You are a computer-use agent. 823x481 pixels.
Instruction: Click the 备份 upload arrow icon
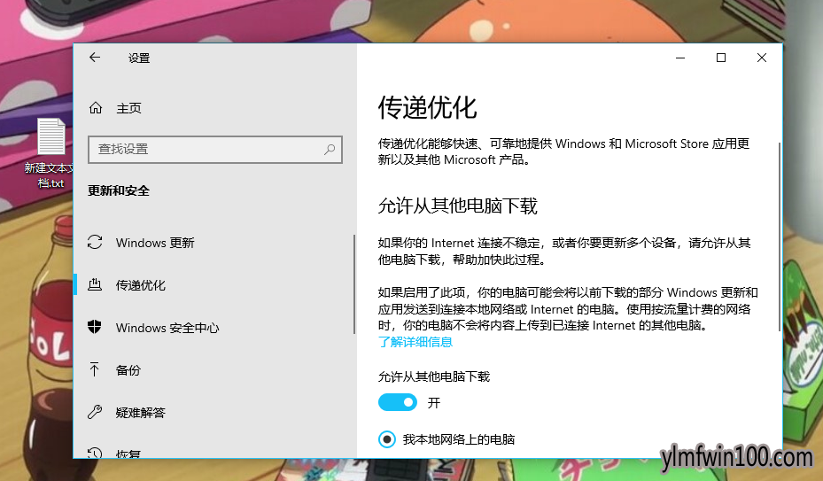click(95, 369)
